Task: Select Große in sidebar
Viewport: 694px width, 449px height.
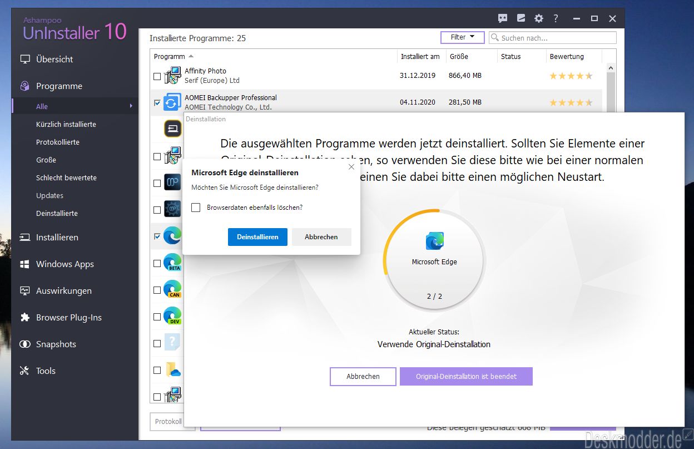Action: coord(46,160)
